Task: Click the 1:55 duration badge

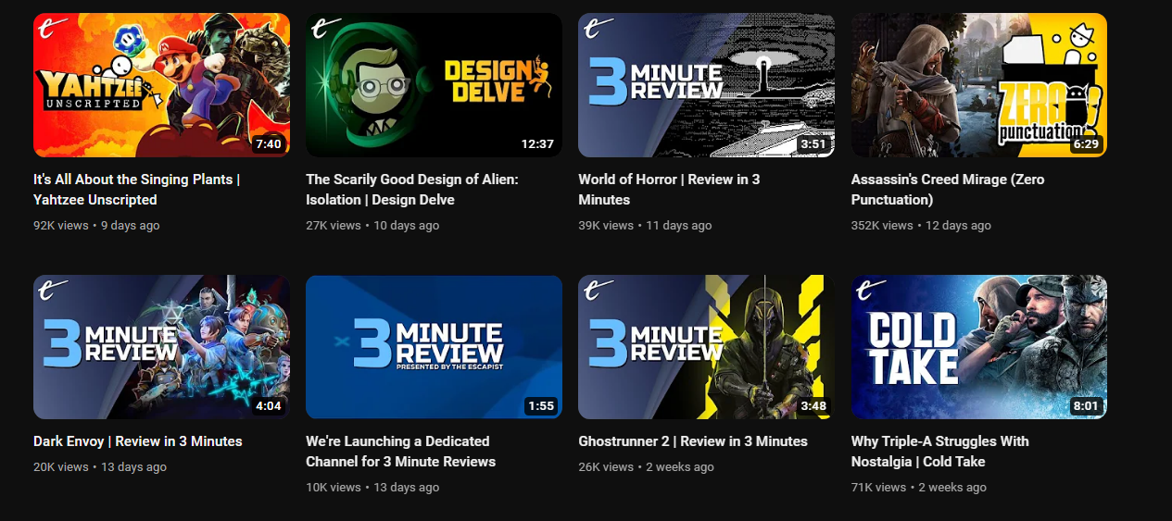Action: [540, 406]
